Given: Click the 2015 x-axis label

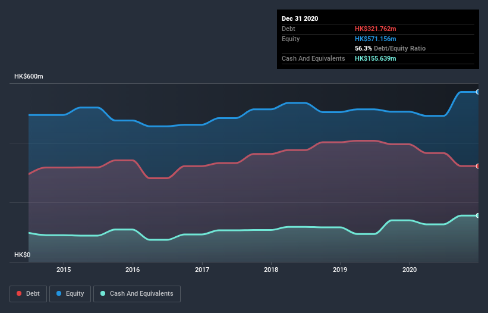Looking at the screenshot, I should tap(64, 270).
